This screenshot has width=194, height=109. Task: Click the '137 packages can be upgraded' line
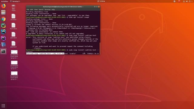(x=58, y=15)
